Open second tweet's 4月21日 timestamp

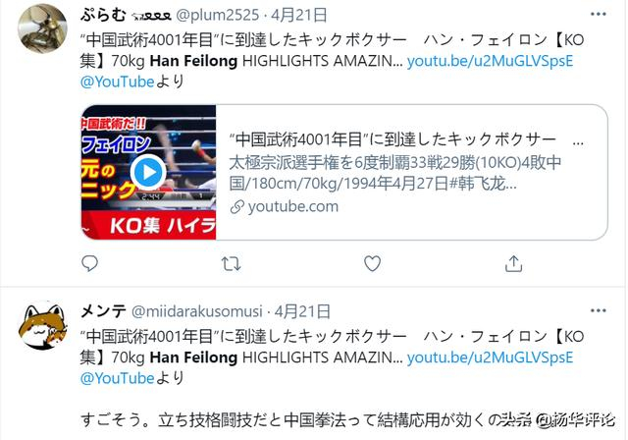[302, 311]
